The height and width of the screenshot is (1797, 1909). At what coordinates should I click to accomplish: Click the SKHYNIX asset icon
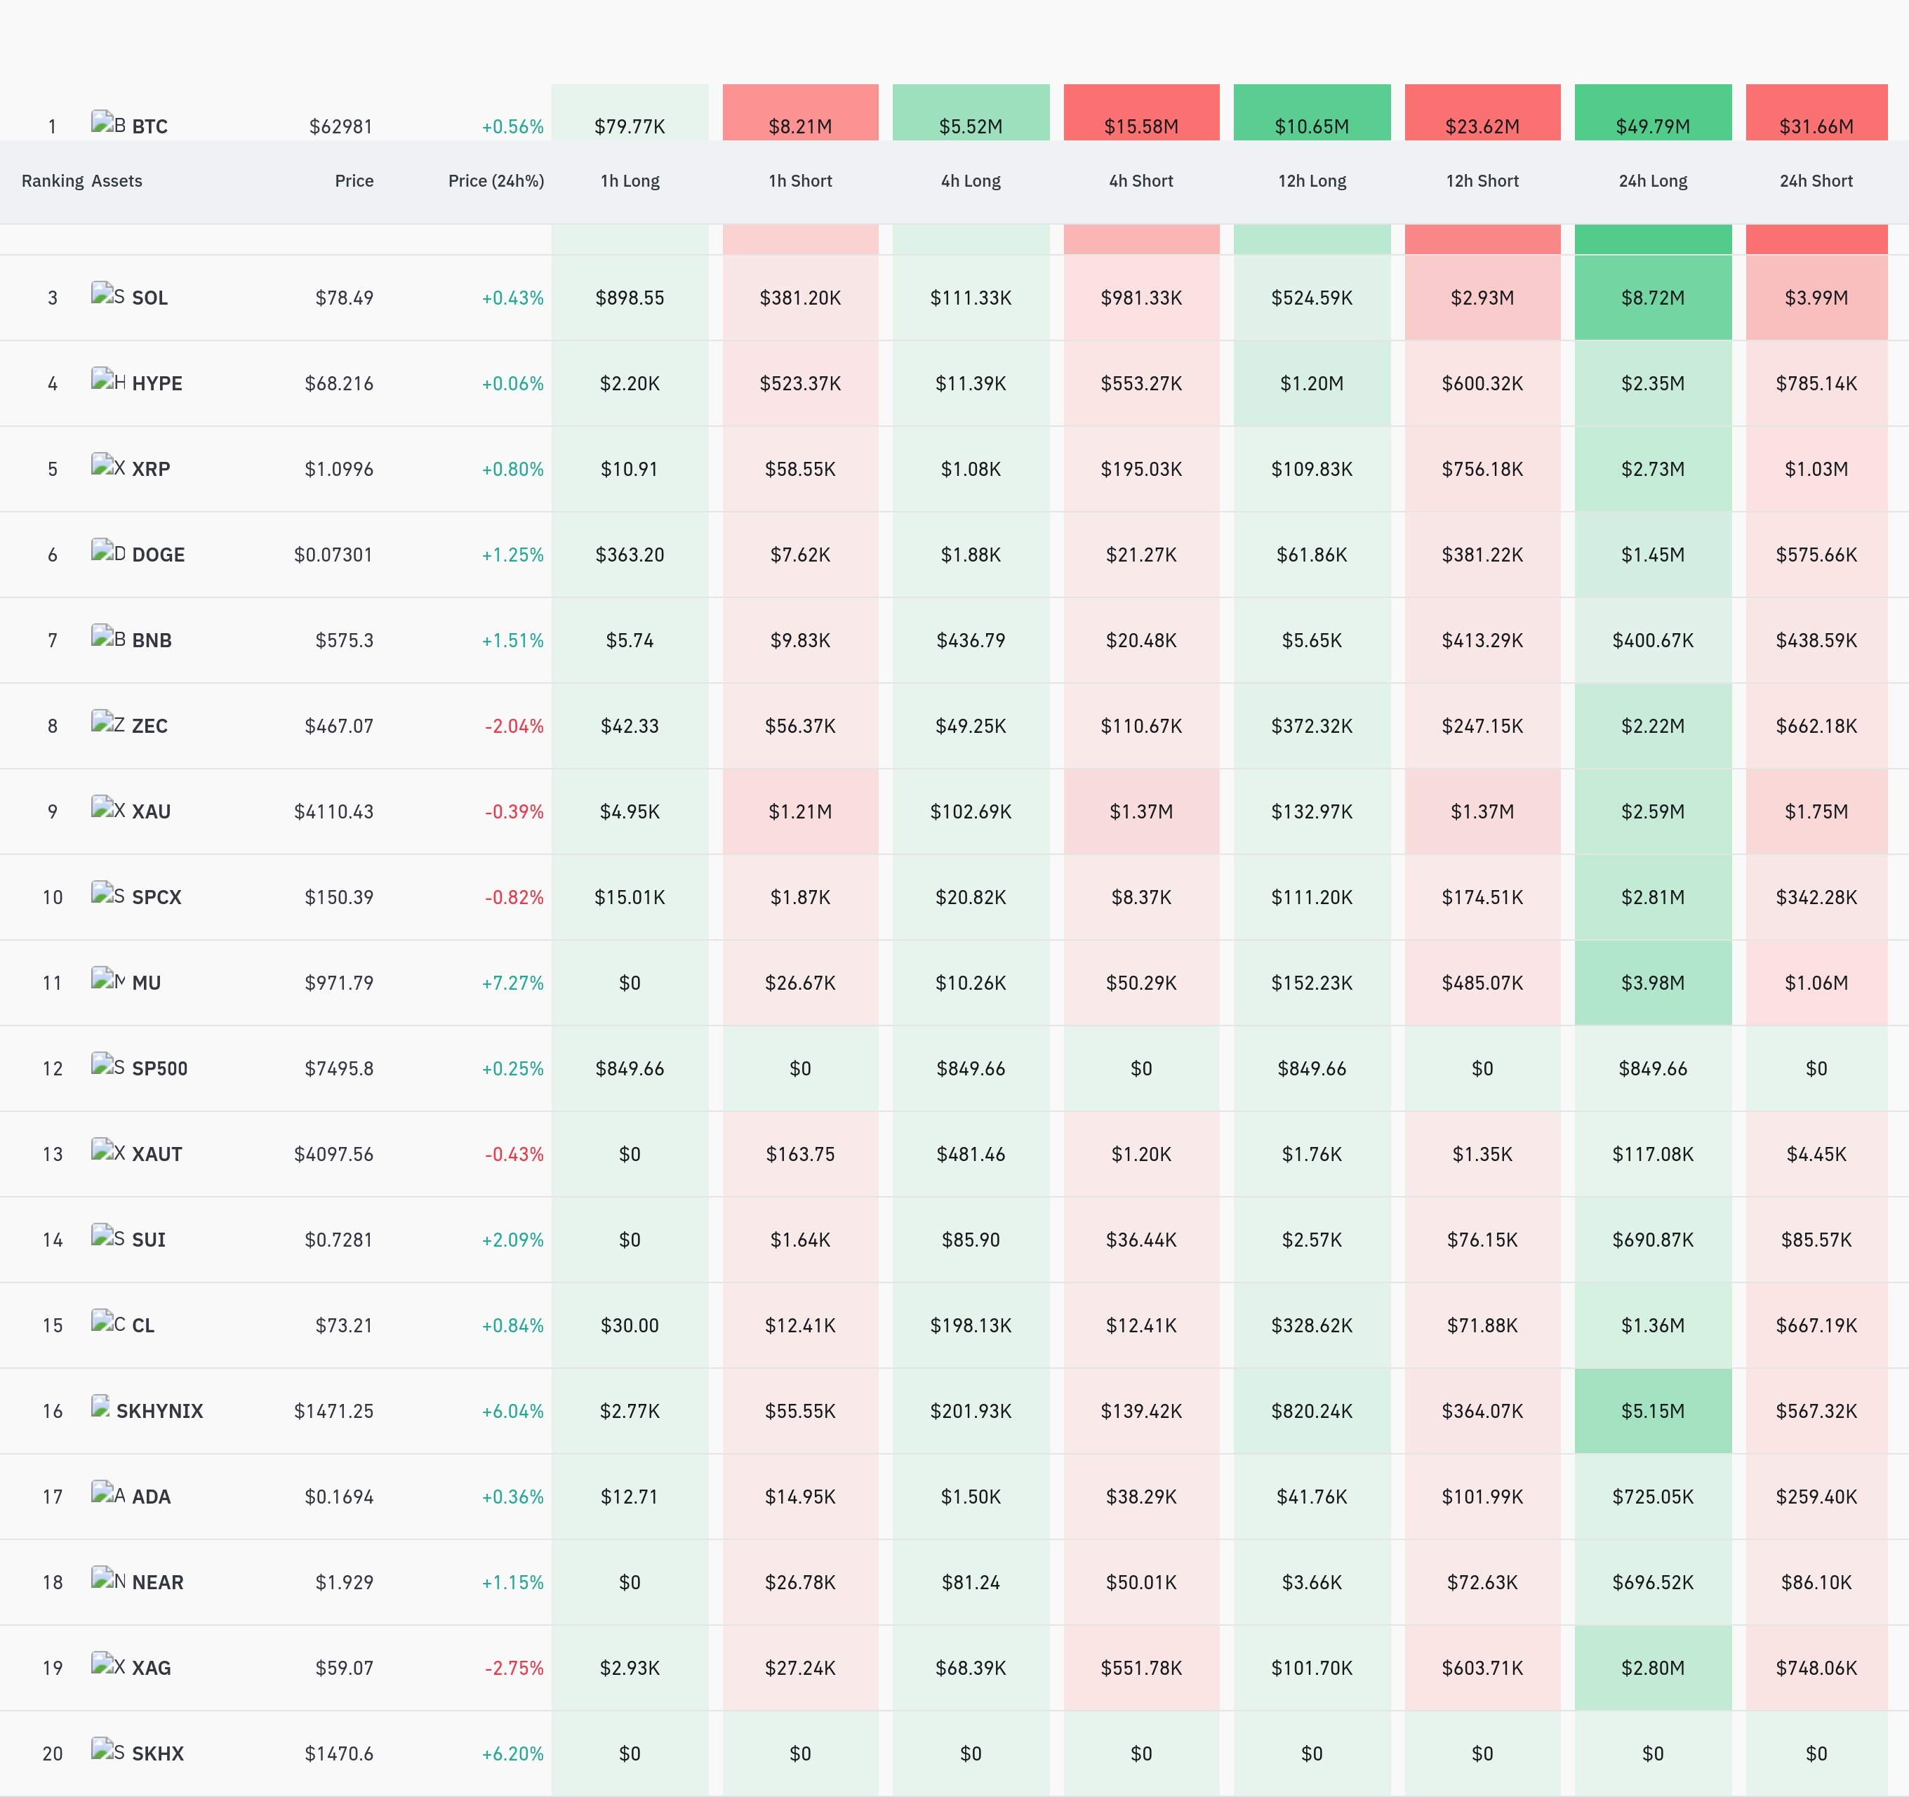click(x=101, y=1407)
